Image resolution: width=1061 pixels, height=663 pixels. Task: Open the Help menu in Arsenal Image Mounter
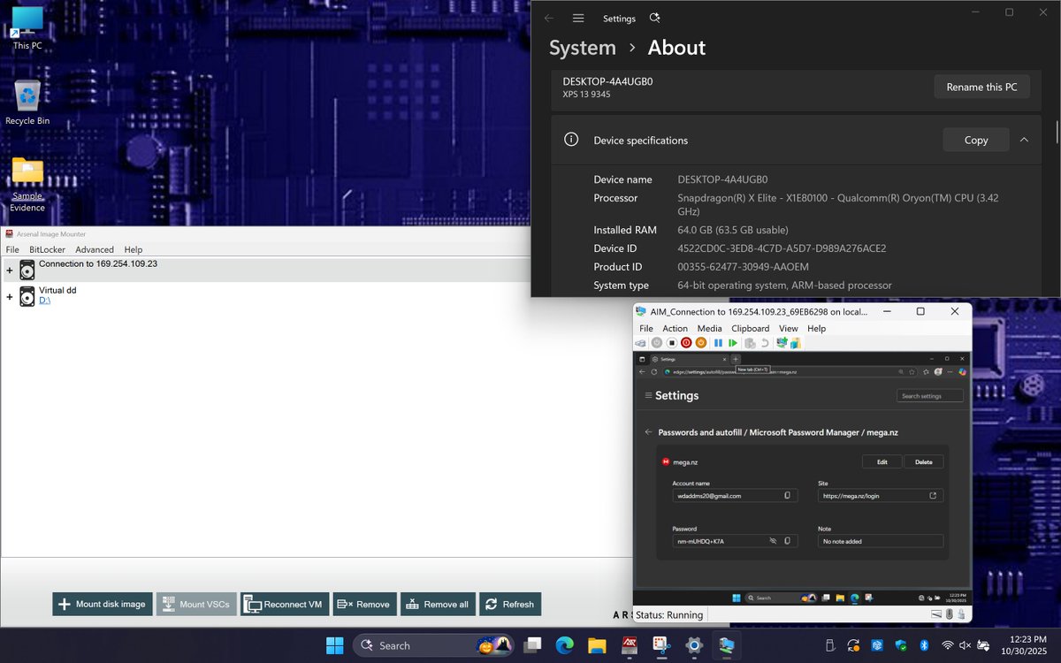(133, 249)
